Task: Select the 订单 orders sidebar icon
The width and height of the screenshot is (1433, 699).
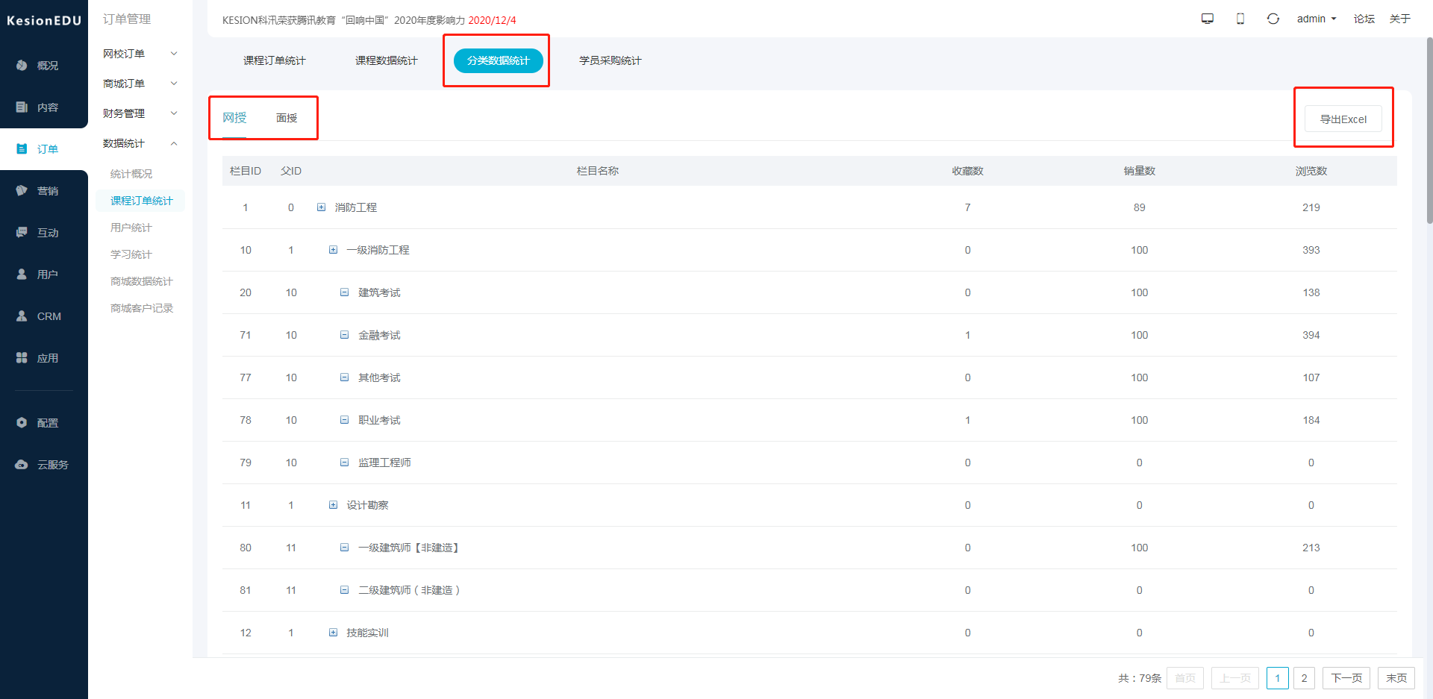Action: click(22, 149)
